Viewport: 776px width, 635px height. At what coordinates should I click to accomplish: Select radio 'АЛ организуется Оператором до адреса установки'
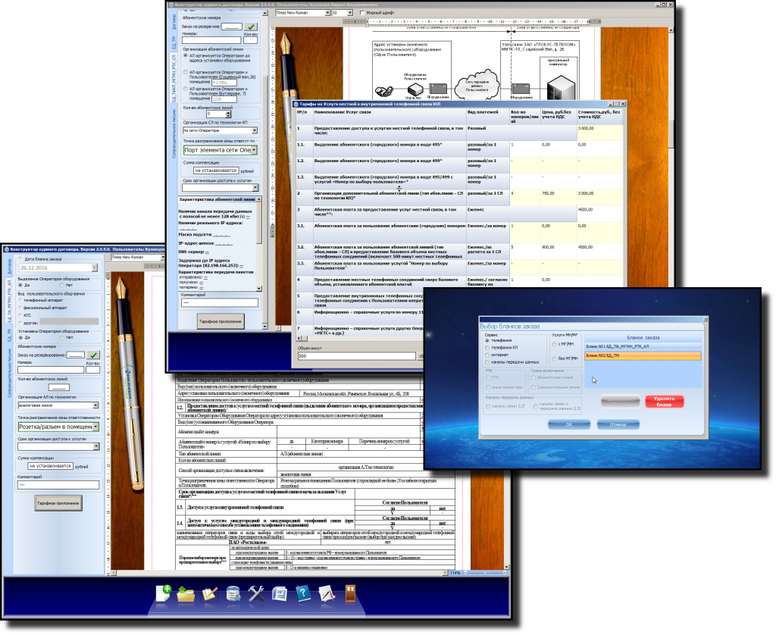(x=186, y=56)
